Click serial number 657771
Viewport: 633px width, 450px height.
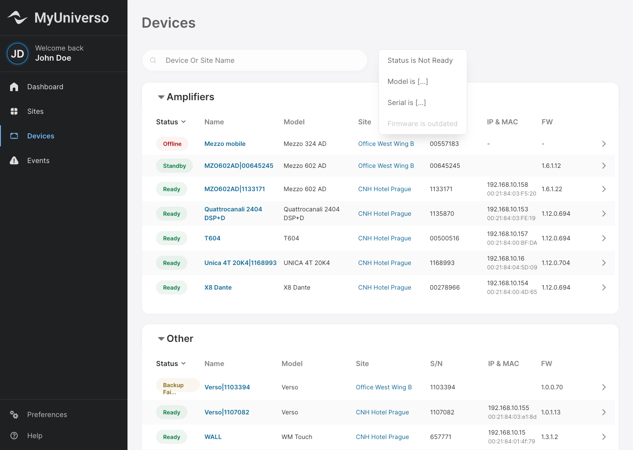(x=440, y=437)
